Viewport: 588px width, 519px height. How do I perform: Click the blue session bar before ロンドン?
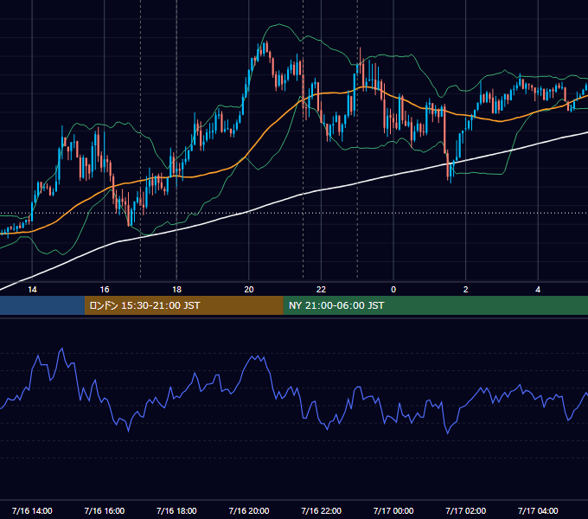point(42,305)
